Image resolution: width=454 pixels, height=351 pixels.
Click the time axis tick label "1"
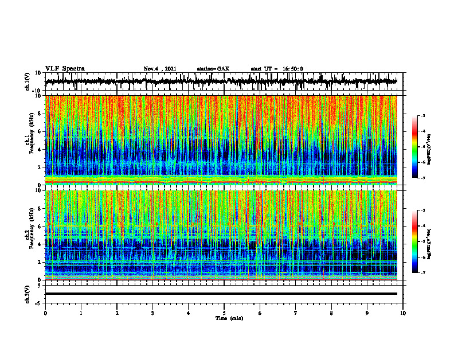pos(81,313)
